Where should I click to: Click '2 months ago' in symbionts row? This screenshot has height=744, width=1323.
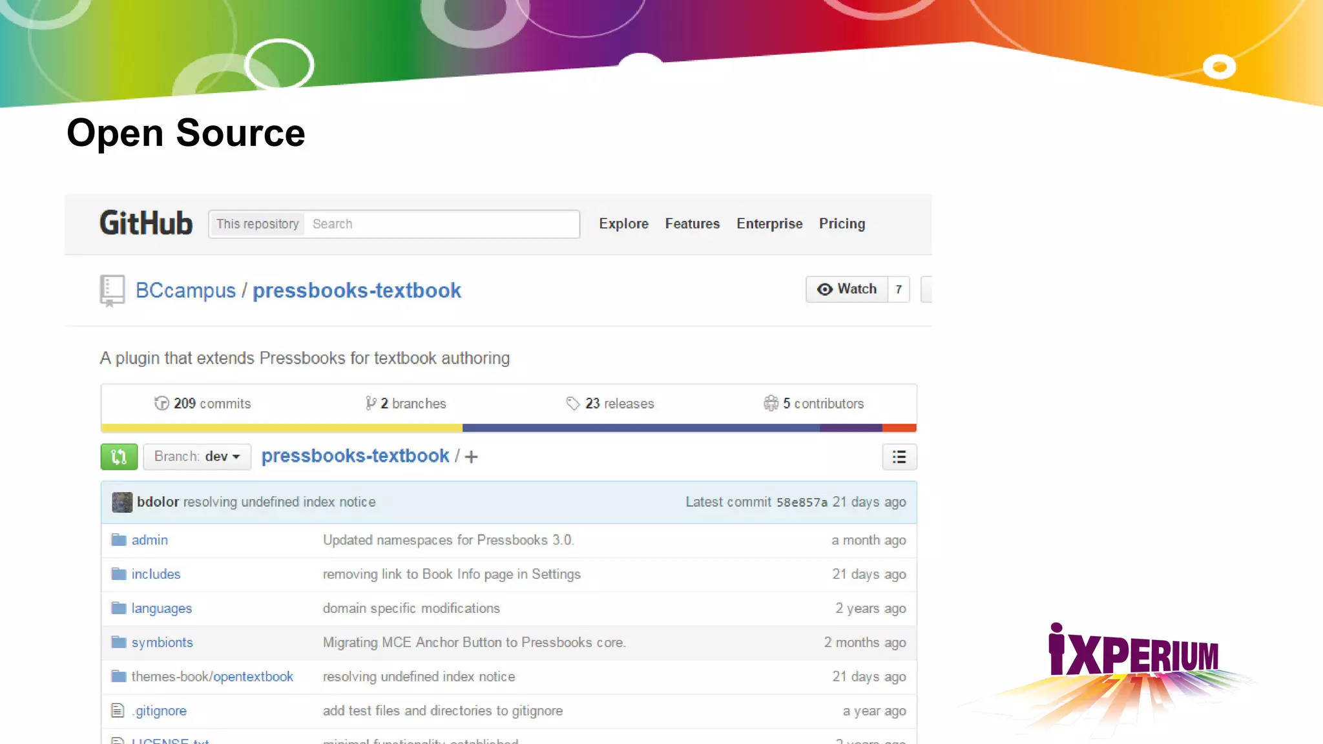click(x=865, y=643)
